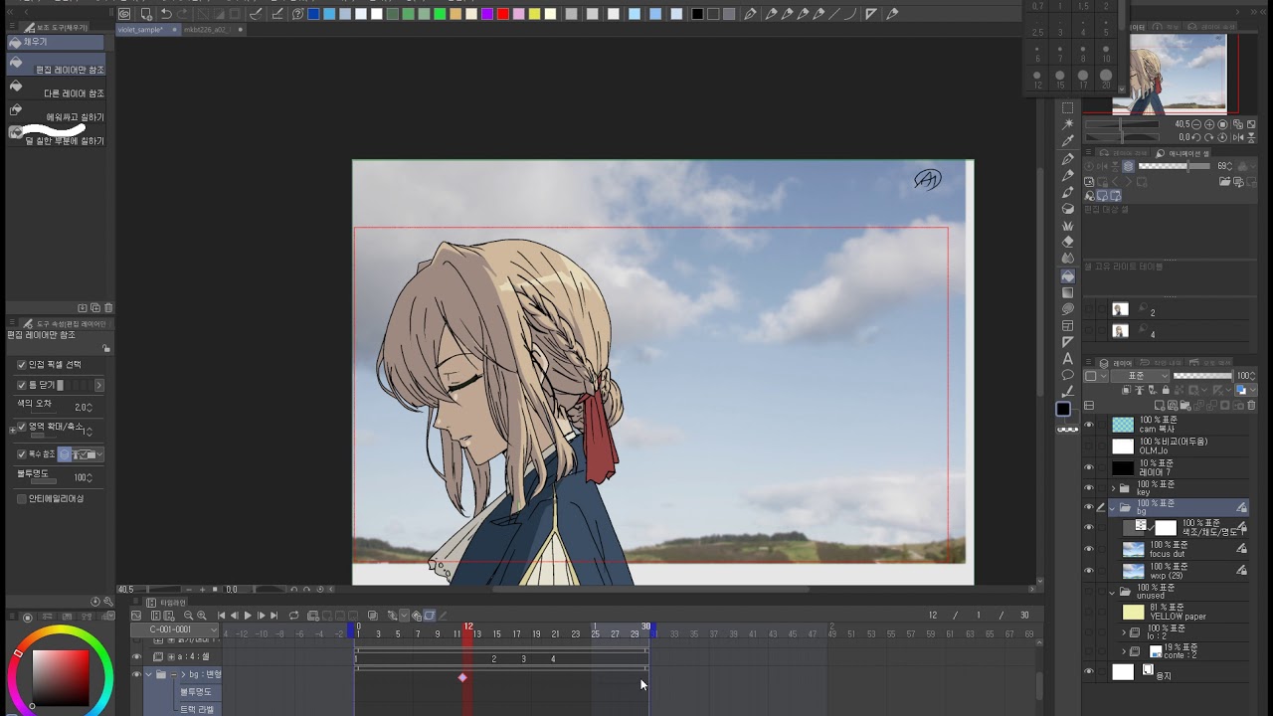1273x716 pixels.
Task: Click the large dot brush size preset
Action: (x=1106, y=76)
